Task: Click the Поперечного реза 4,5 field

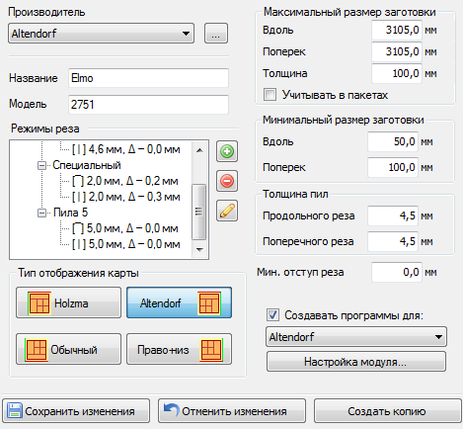Action: (393, 241)
